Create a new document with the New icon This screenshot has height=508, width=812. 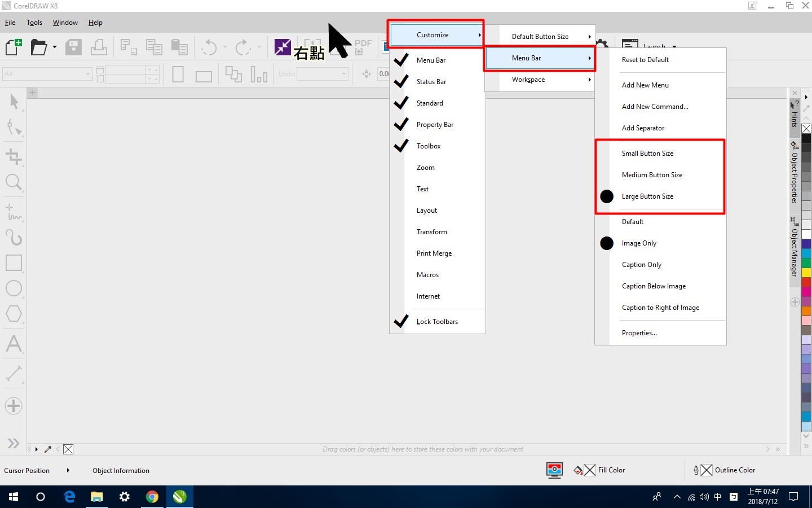(x=14, y=47)
